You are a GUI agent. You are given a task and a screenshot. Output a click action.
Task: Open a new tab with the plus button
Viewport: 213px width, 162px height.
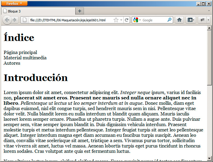click(80, 11)
